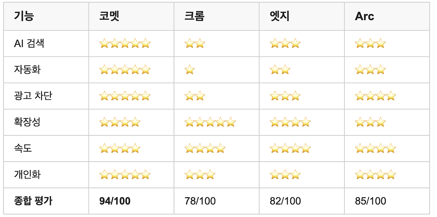Select the AI 검색 row label
The width and height of the screenshot is (437, 217).
pos(29,43)
